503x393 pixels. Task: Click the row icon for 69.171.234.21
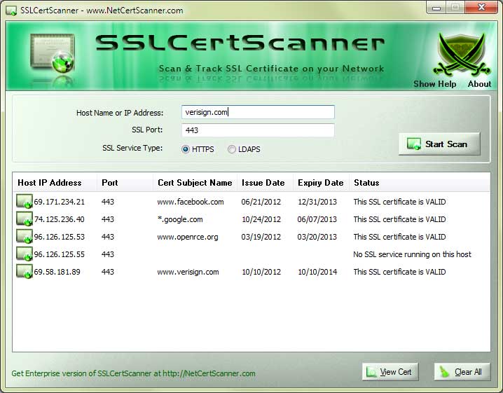pyautogui.click(x=25, y=202)
